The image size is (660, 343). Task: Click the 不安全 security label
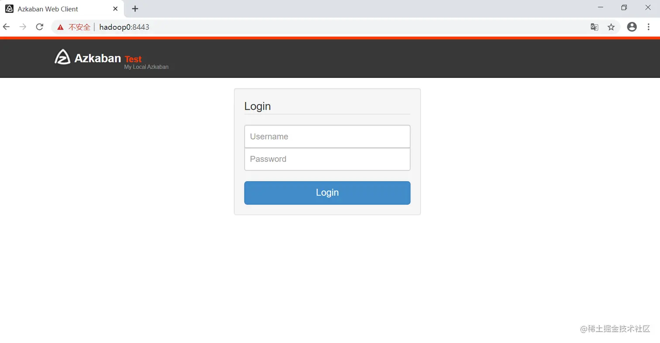point(79,27)
